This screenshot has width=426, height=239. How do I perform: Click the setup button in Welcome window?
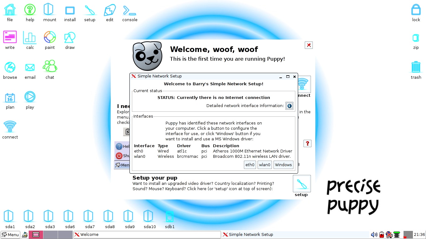tap(302, 184)
